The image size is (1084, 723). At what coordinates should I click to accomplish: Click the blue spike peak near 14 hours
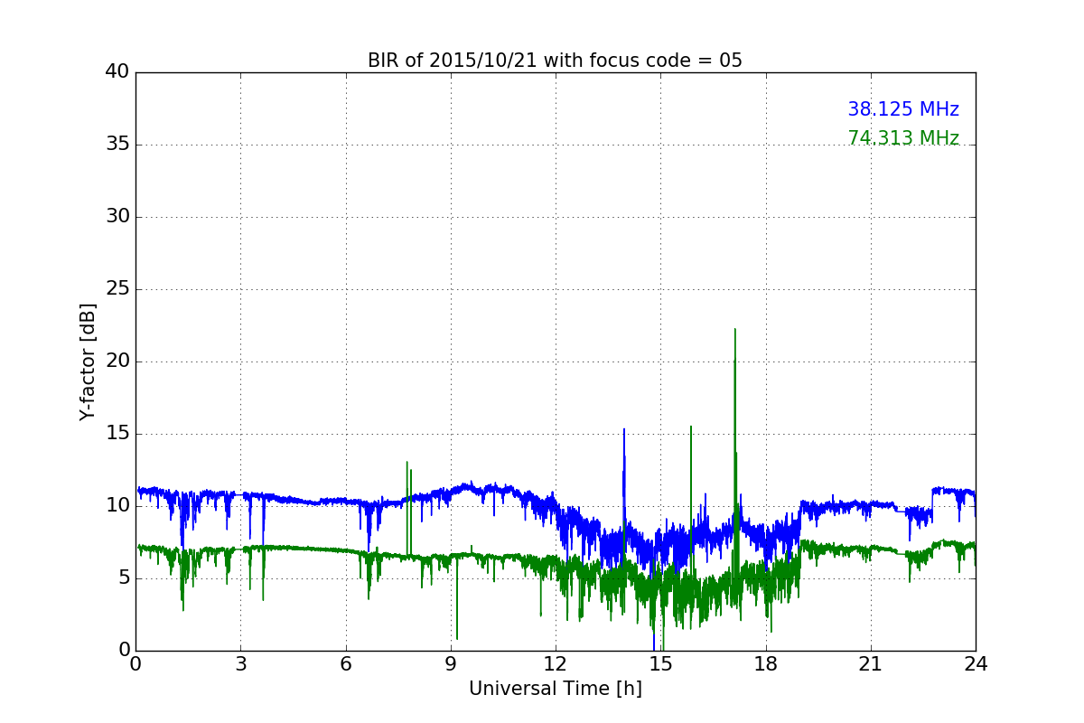pos(623,431)
